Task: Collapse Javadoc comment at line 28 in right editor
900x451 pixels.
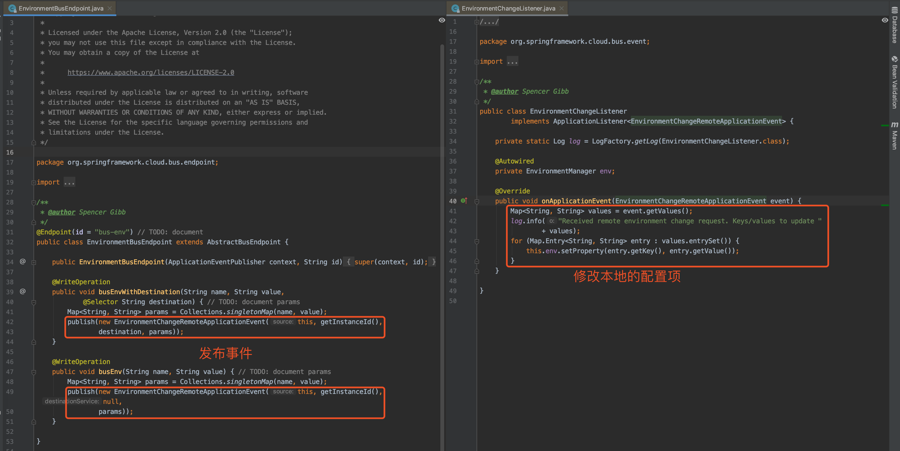Action: (x=477, y=82)
